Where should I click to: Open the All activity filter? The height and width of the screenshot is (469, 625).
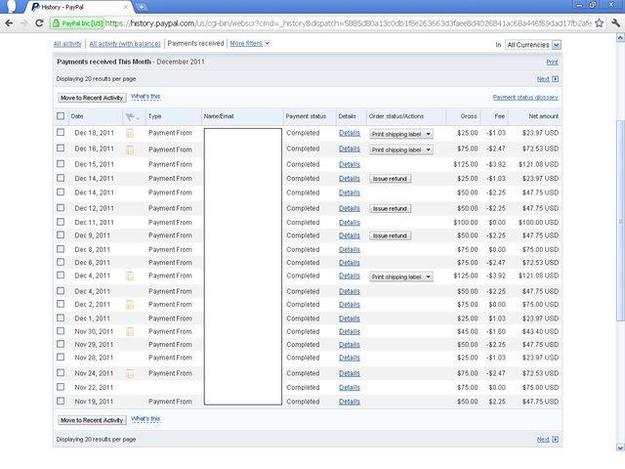[67, 44]
